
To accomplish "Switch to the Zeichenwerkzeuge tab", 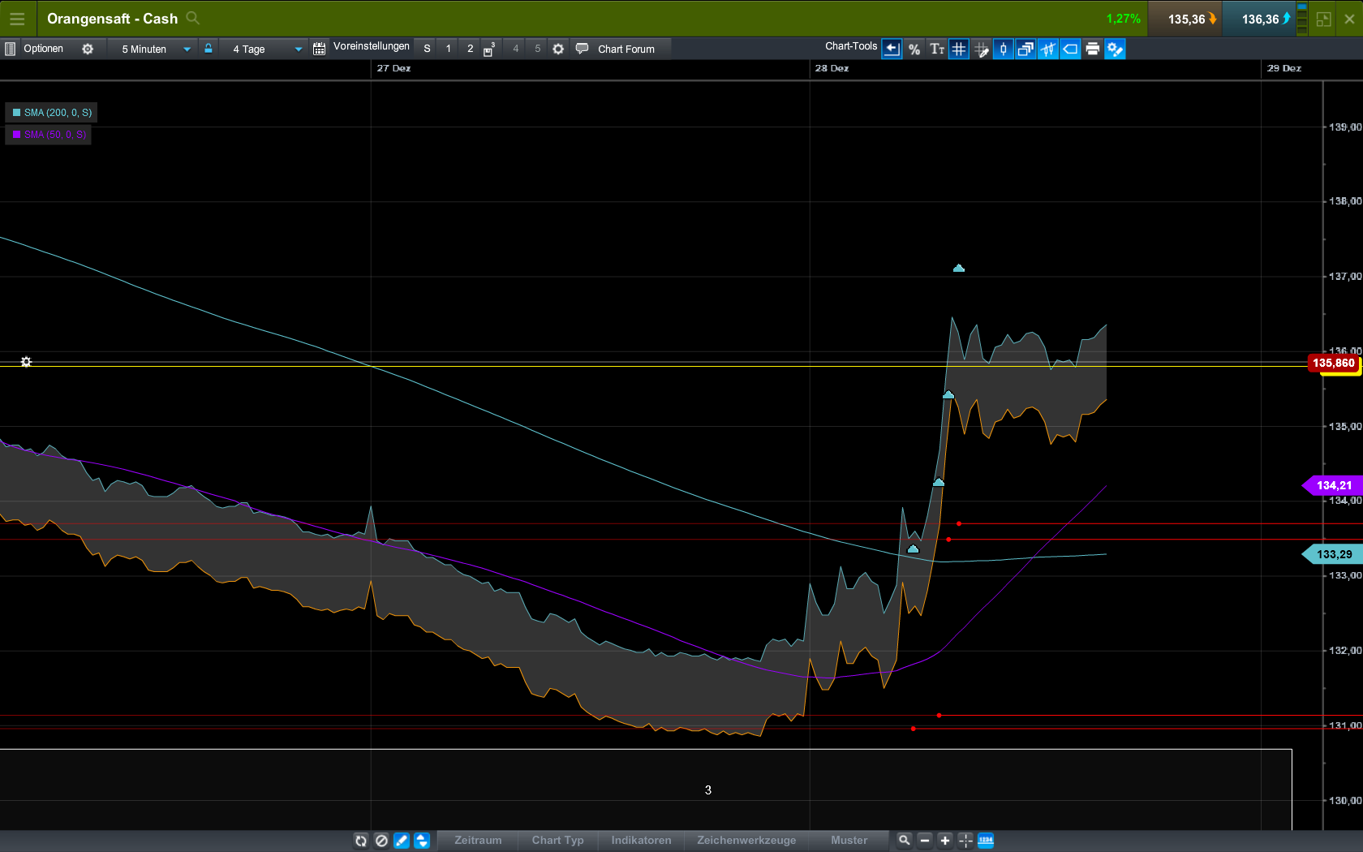I will coord(746,841).
